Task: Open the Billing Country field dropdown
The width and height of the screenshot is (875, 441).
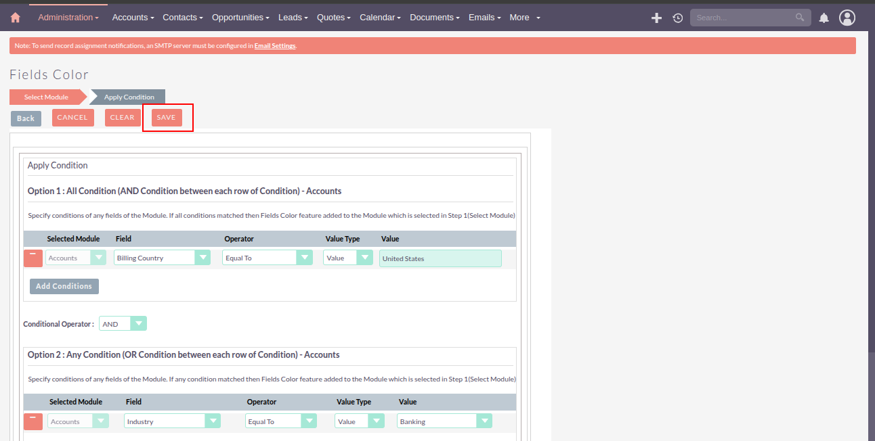Action: [162, 258]
